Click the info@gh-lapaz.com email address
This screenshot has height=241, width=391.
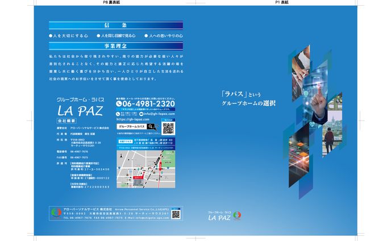coord(159,114)
